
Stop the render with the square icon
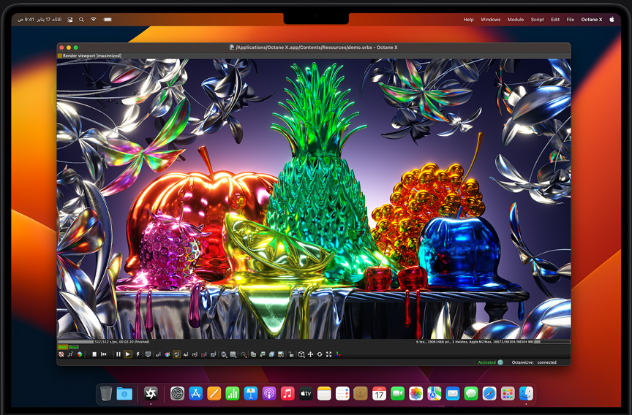94,354
